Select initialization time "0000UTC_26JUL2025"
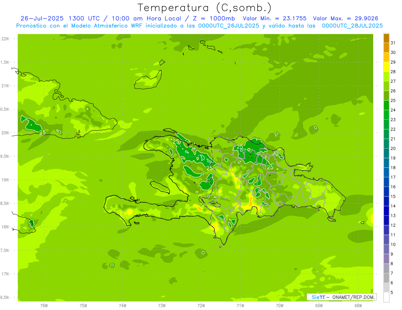402x310 pixels. pos(229,26)
